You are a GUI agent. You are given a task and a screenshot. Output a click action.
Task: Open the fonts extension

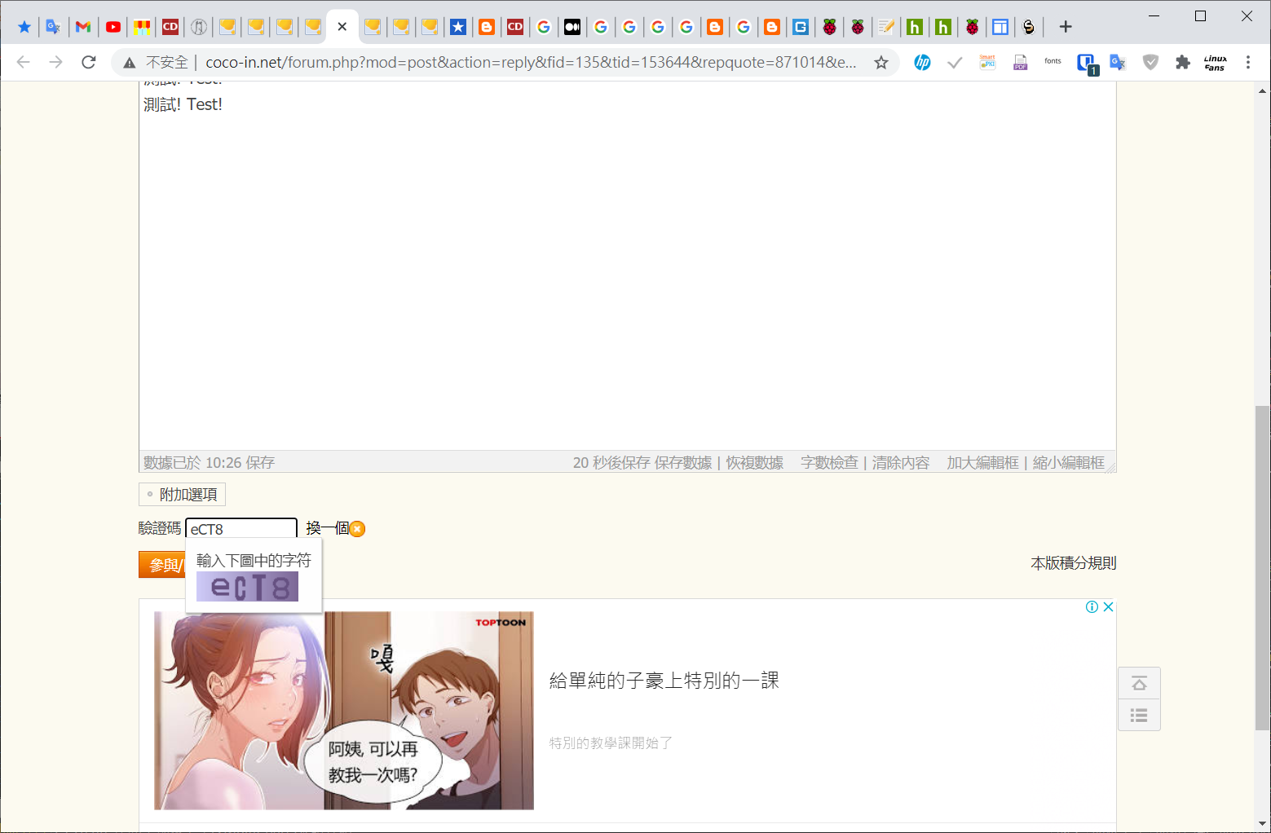pyautogui.click(x=1053, y=62)
